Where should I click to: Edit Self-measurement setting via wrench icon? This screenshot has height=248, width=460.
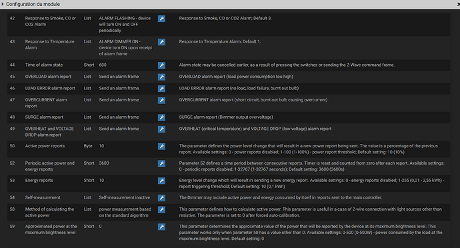coord(161,198)
